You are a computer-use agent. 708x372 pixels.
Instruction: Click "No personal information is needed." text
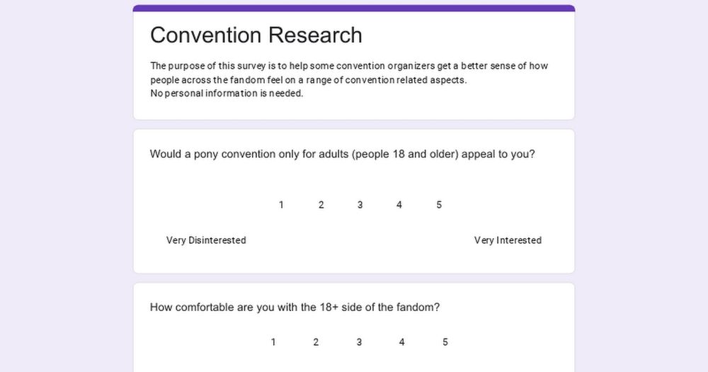tap(227, 93)
